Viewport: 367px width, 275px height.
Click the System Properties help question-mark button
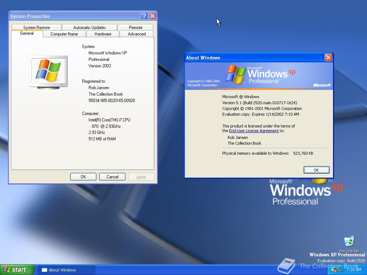click(144, 16)
